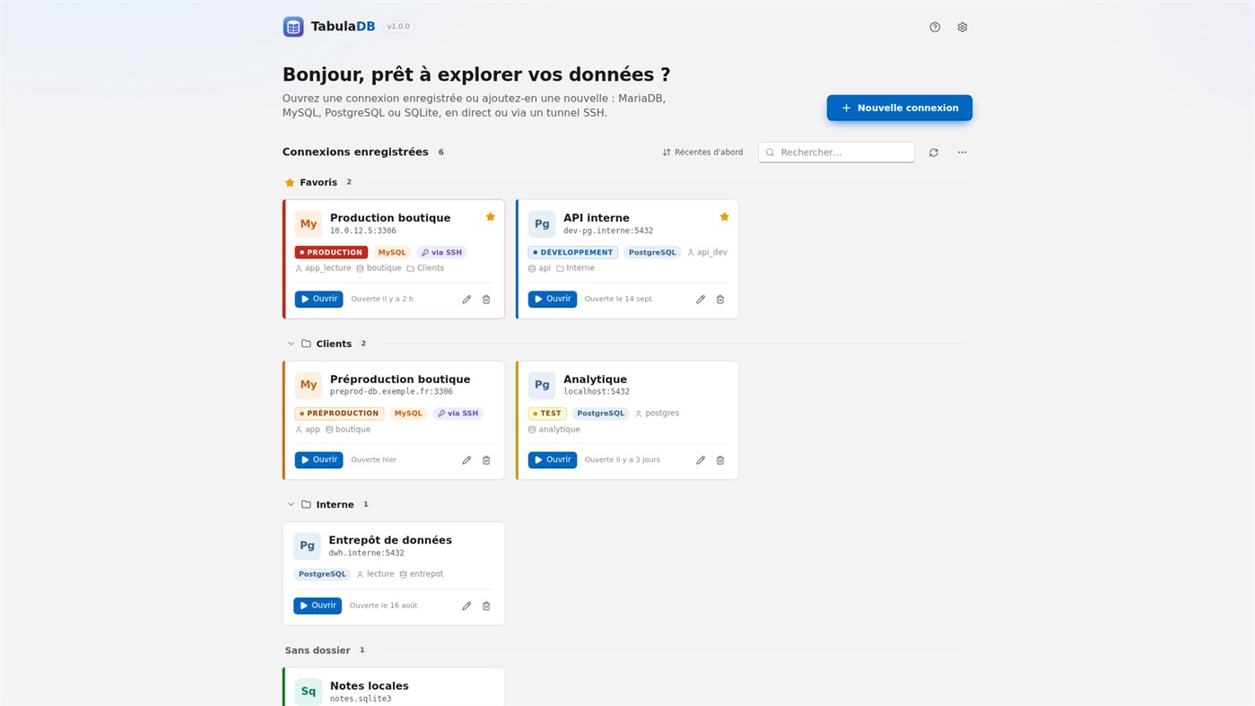This screenshot has height=706, width=1255.
Task: Click the v1.0.0 version badge
Action: point(398,27)
